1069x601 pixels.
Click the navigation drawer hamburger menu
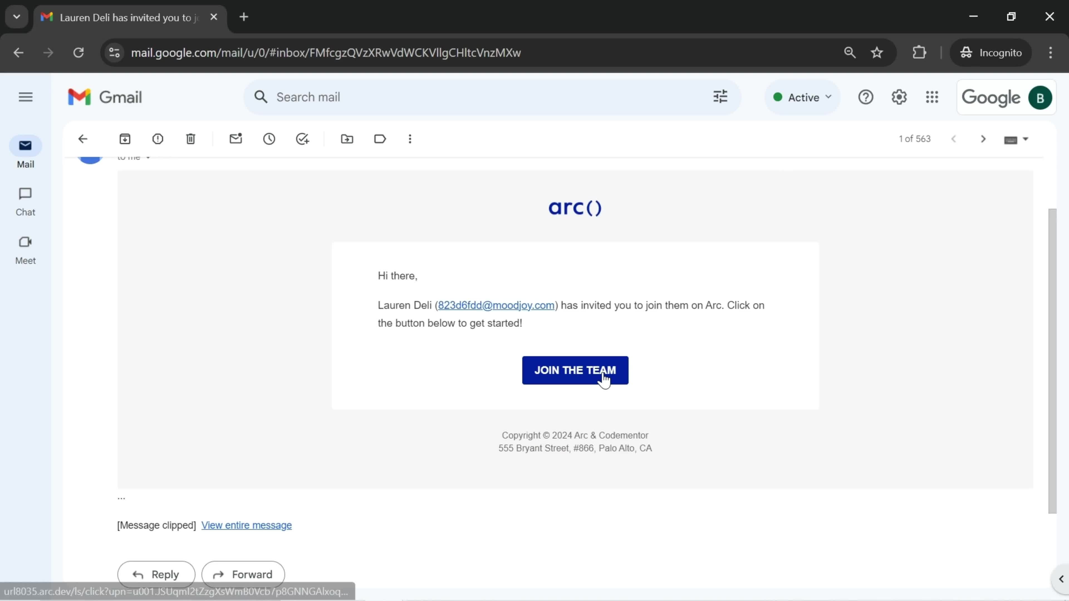point(26,97)
